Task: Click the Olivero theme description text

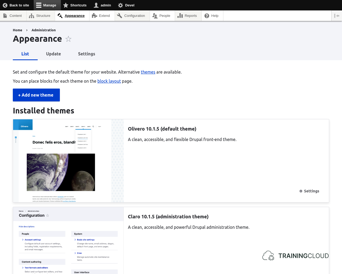Action: coord(182,139)
